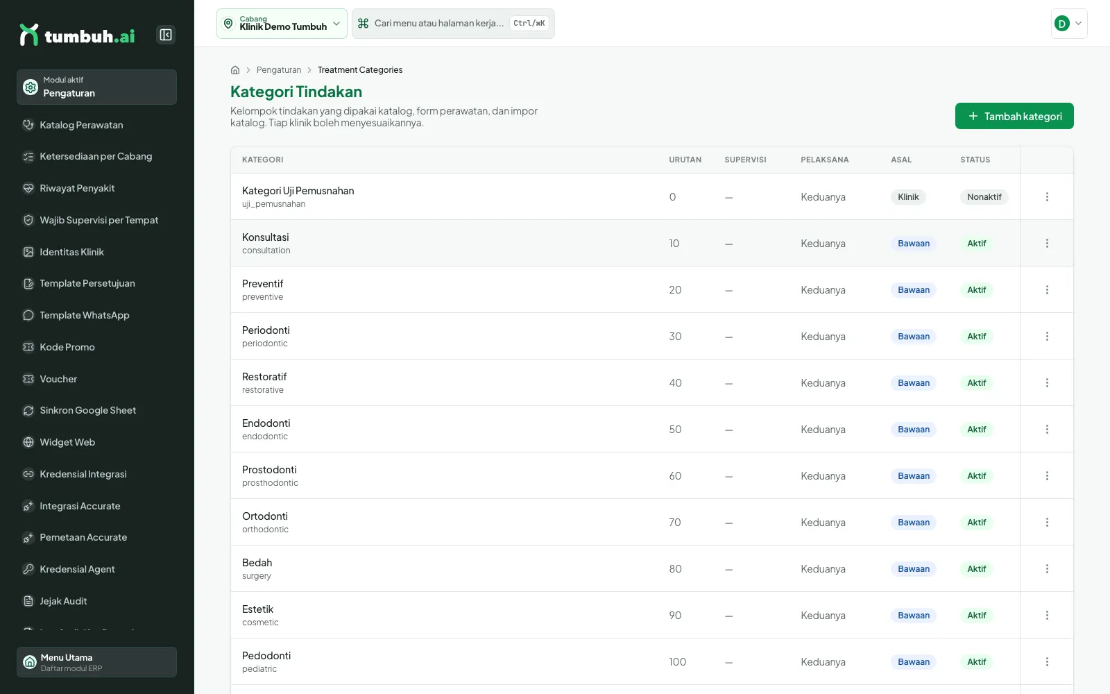The image size is (1110, 694).
Task: Open actions menu for Periodonti row
Action: point(1047,337)
